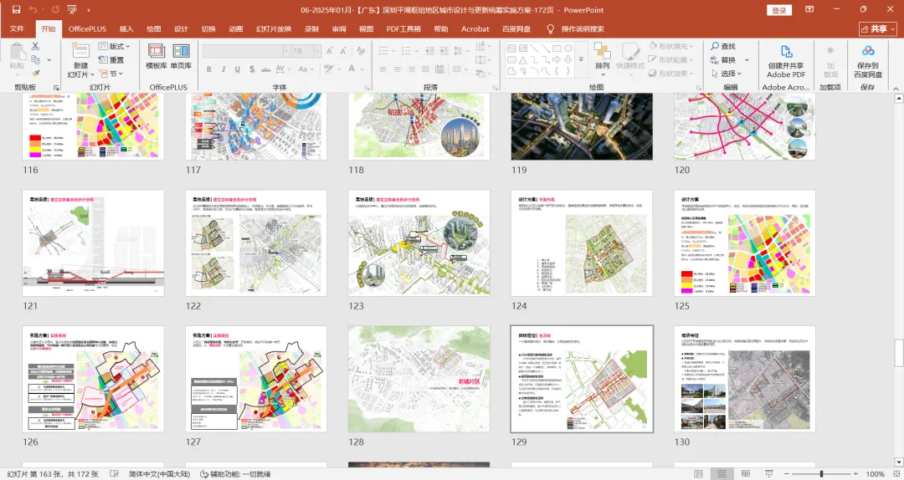Select the oval shape in shapes gallery
The width and height of the screenshot is (904, 480).
pyautogui.click(x=568, y=49)
